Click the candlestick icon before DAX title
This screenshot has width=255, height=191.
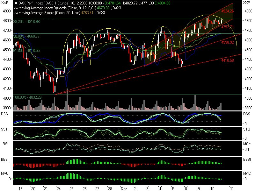(x=16, y=3)
